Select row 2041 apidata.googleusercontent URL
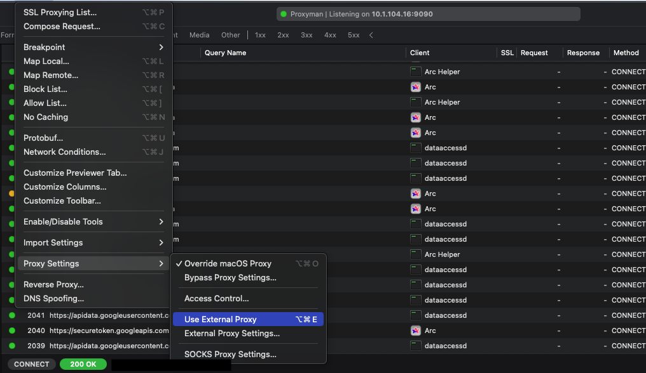 109,315
